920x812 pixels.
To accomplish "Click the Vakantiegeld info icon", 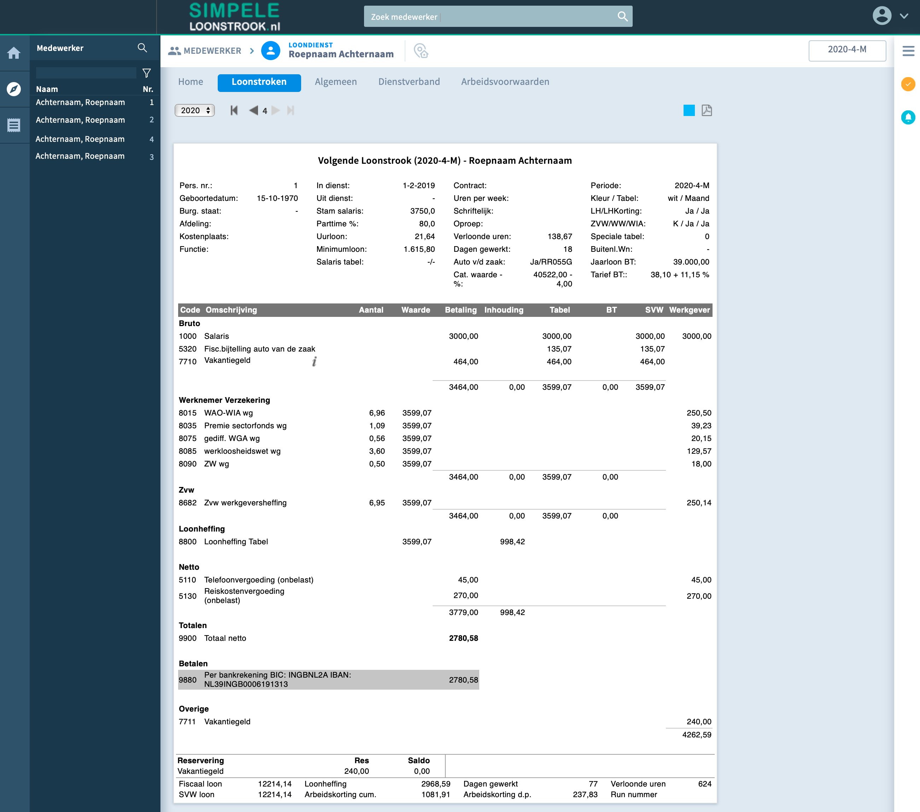I will 314,361.
